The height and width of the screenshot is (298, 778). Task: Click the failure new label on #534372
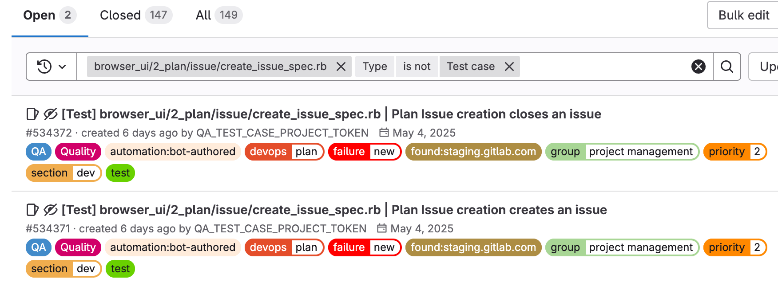click(365, 152)
